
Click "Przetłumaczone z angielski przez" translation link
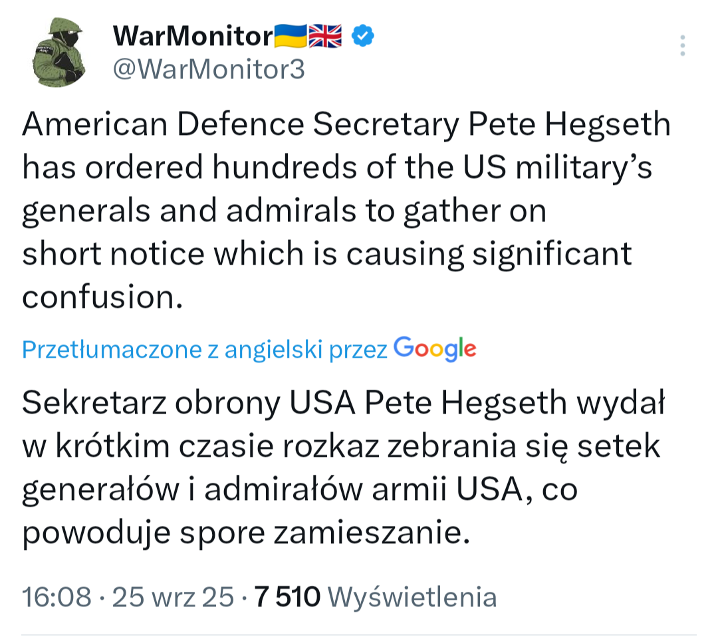[204, 350]
